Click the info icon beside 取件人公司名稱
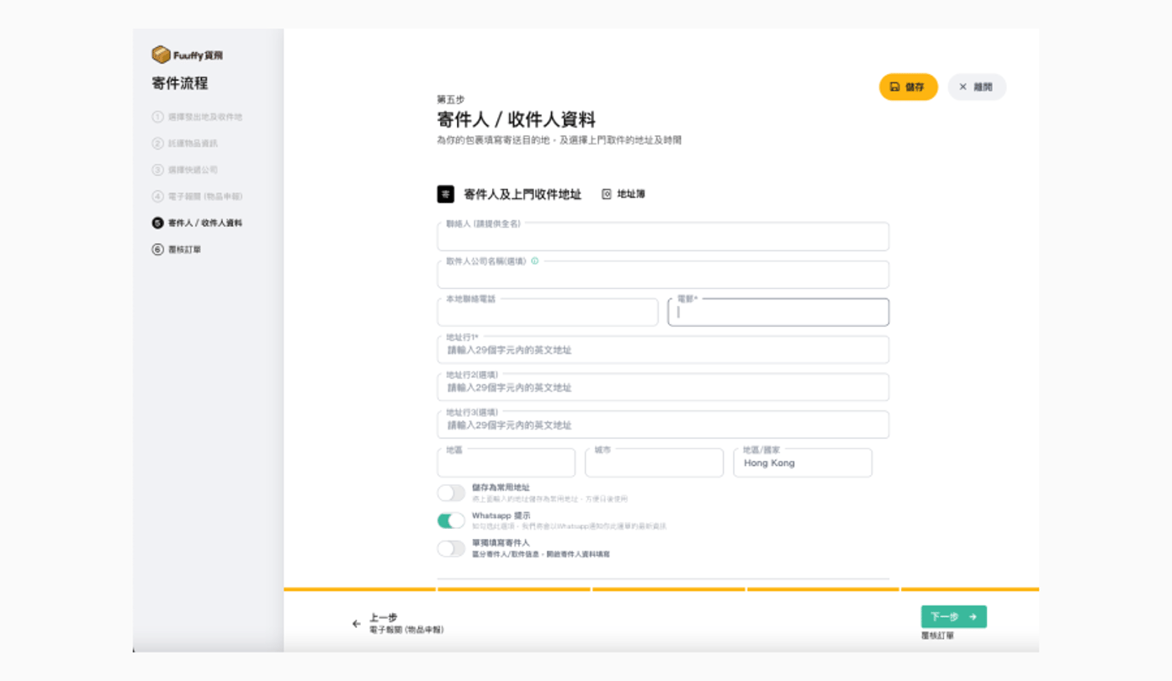The width and height of the screenshot is (1172, 681). click(535, 261)
